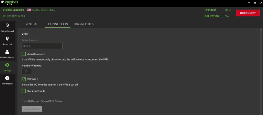The height and width of the screenshot is (115, 263).
Task: Click the IPVanish VPN logo
Action: (9, 3)
